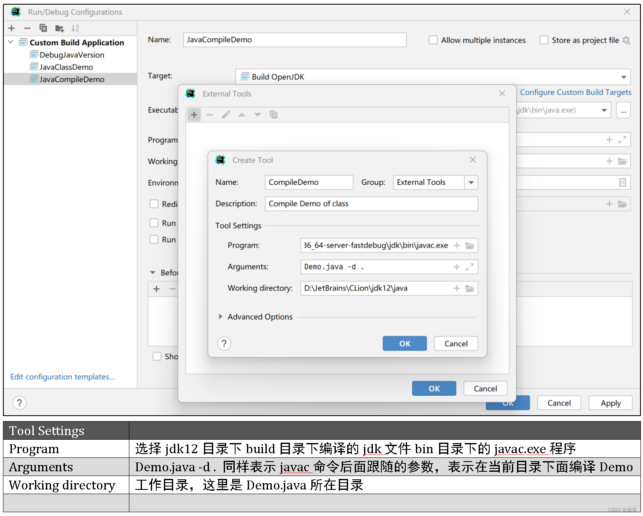
Task: Click OK in Create Tool dialog
Action: pyautogui.click(x=405, y=344)
